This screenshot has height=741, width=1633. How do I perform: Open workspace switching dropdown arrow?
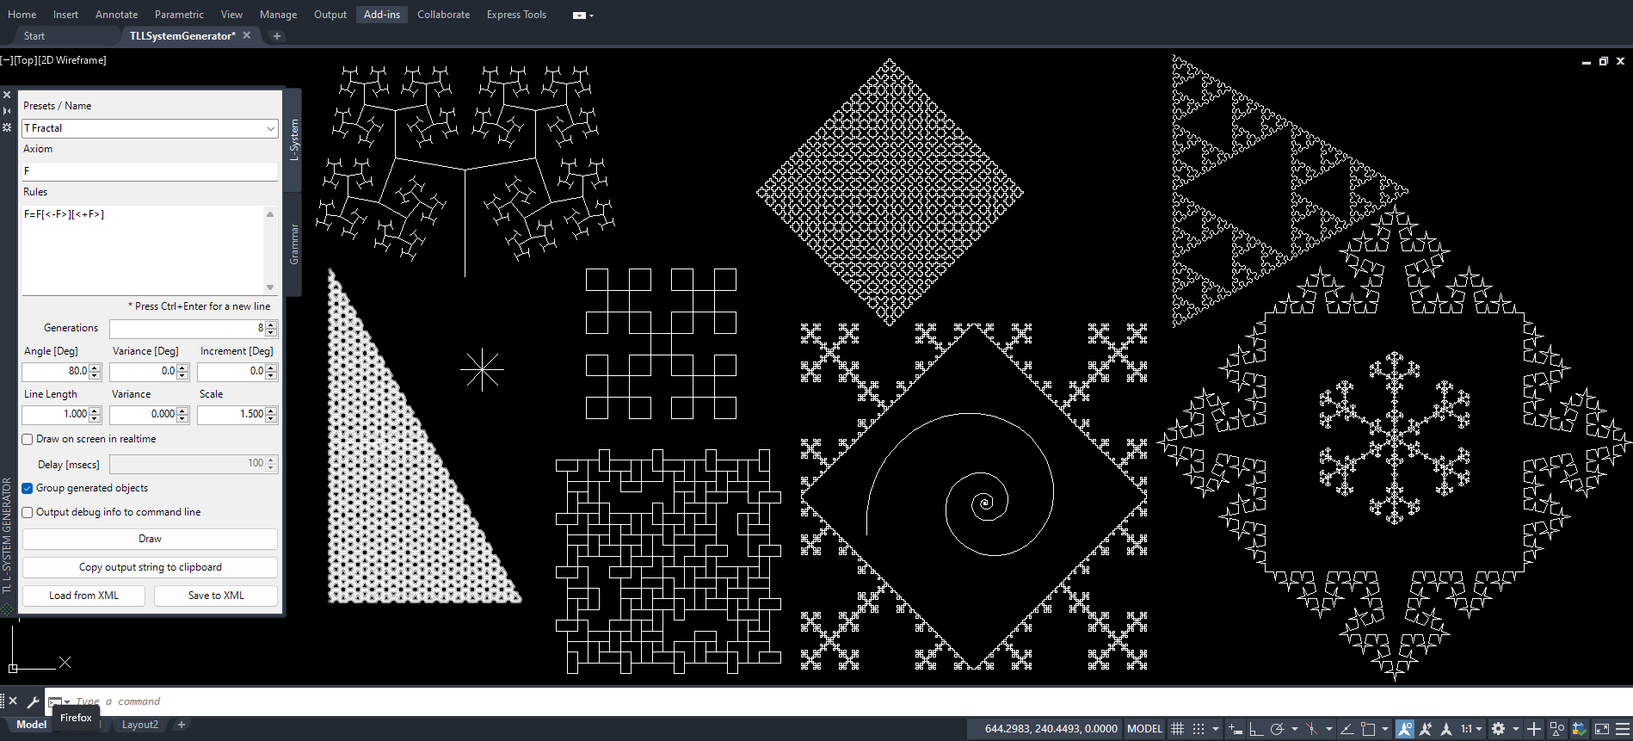(x=1516, y=728)
